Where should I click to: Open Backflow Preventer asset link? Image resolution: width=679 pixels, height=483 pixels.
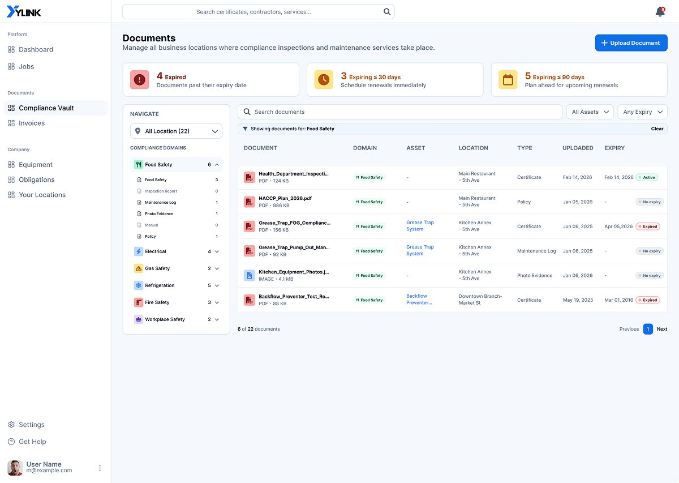coord(419,300)
